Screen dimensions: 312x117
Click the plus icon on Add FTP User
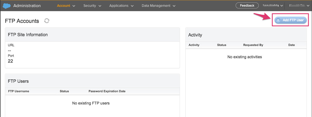pos(278,20)
